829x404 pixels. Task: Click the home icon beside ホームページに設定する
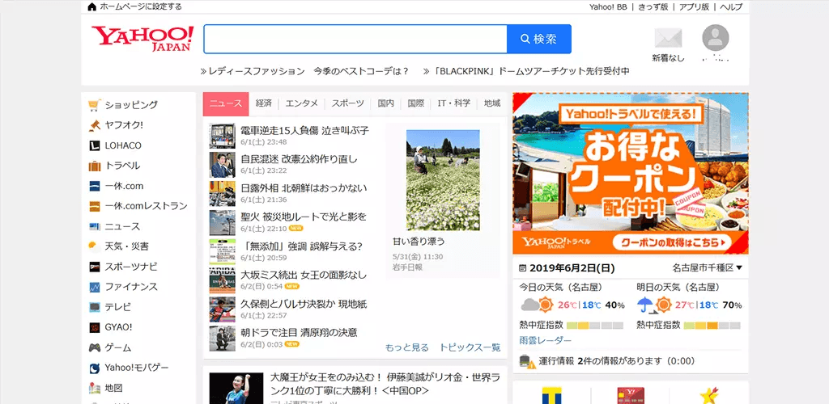click(x=92, y=6)
